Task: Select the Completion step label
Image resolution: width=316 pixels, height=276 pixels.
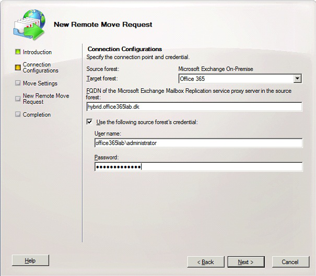Action: pos(37,115)
